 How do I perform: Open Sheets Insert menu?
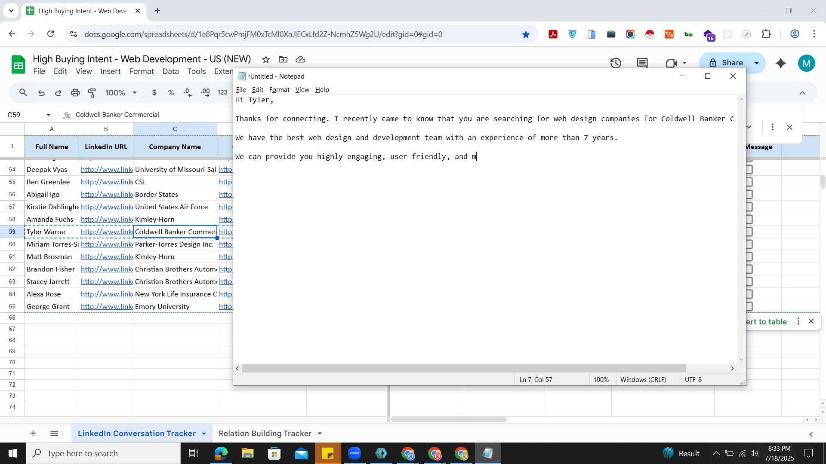111,71
